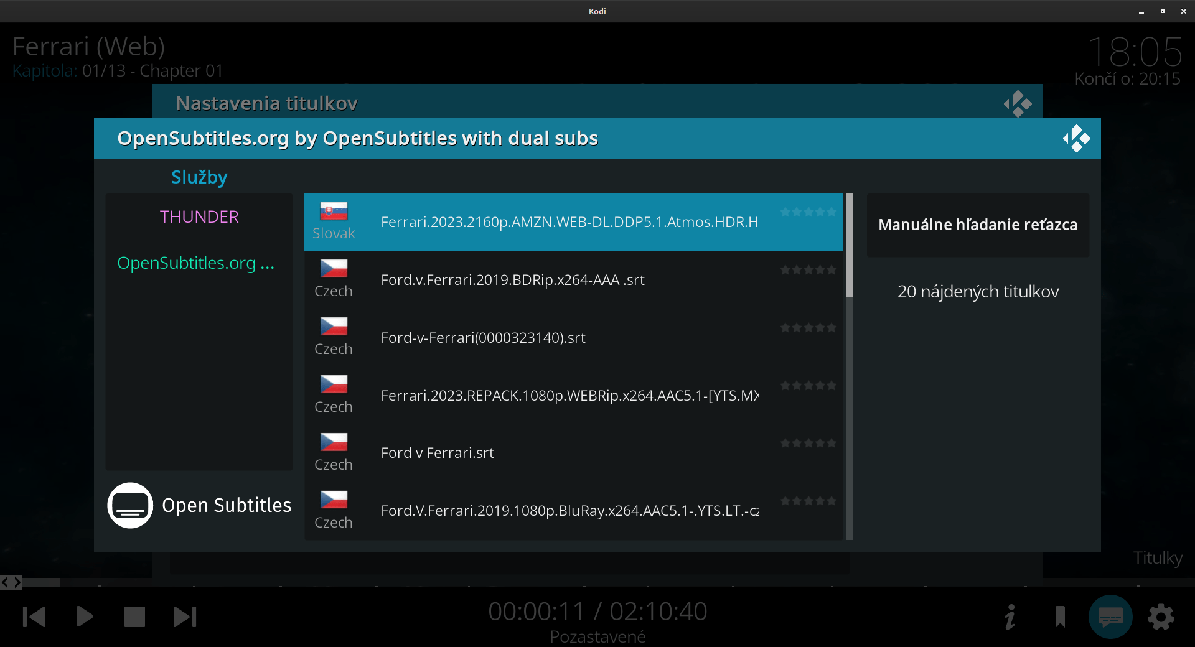
Task: Click Czech flag beside Ford v Ferrari.srt
Action: (334, 442)
